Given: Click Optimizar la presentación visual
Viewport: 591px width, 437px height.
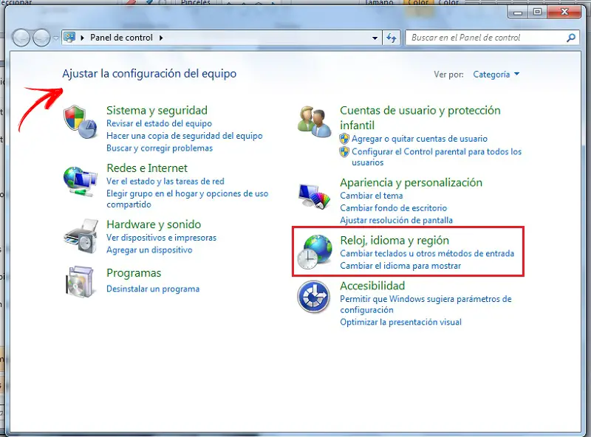Looking at the screenshot, I should click(x=400, y=322).
